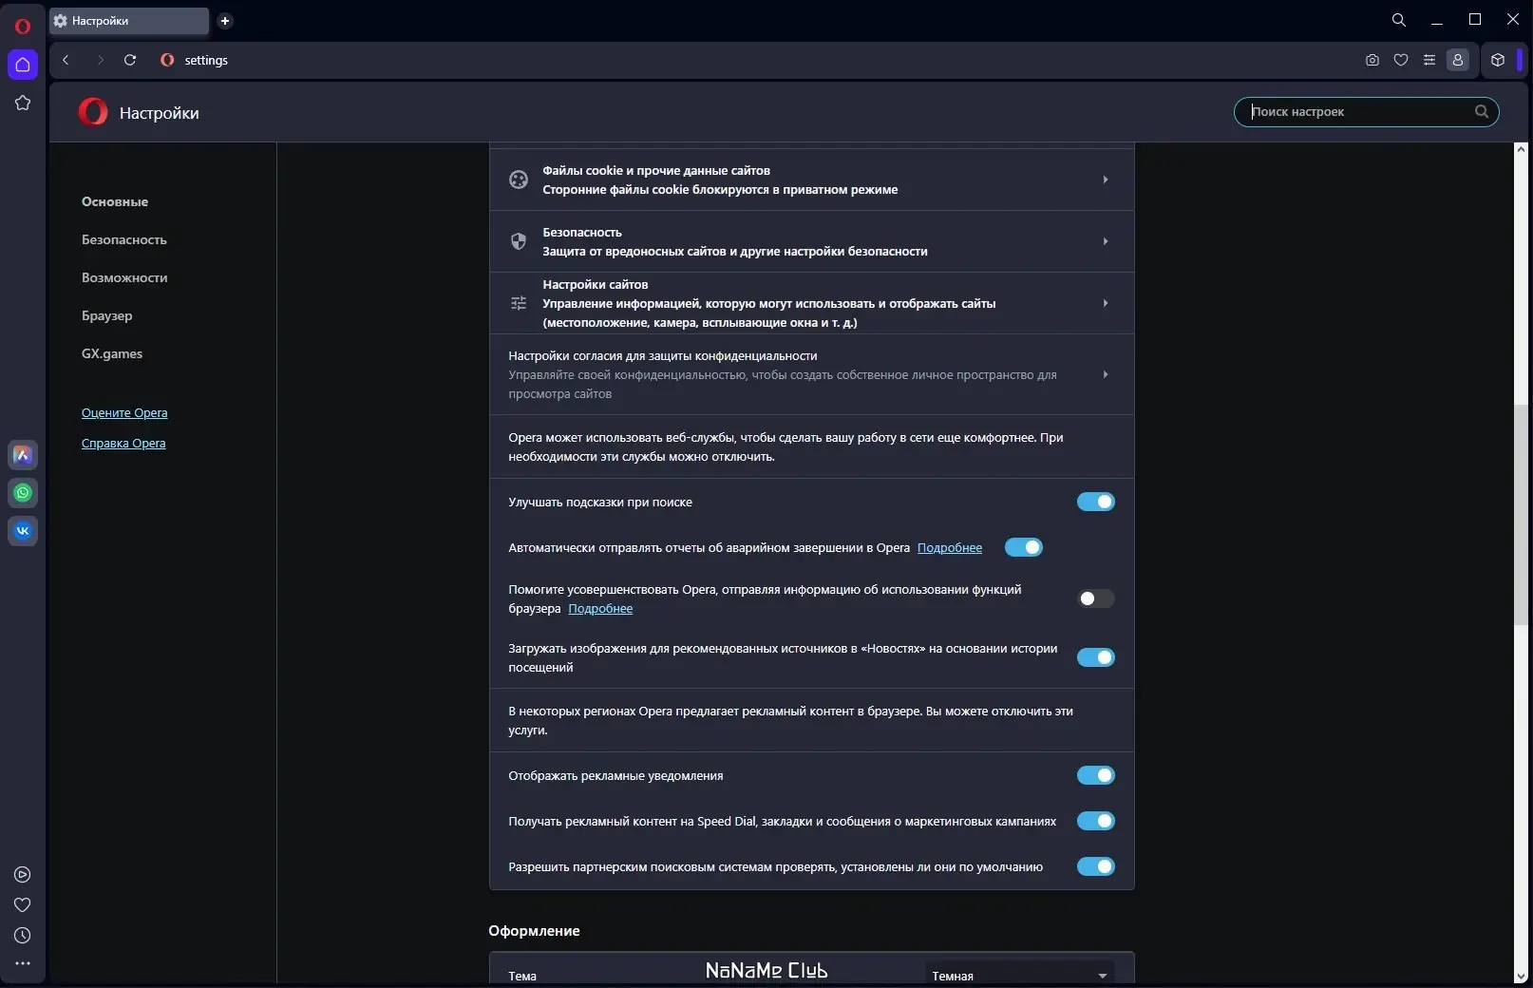The image size is (1533, 988).
Task: Open WhatsApp from the sidebar
Action: pos(23,492)
